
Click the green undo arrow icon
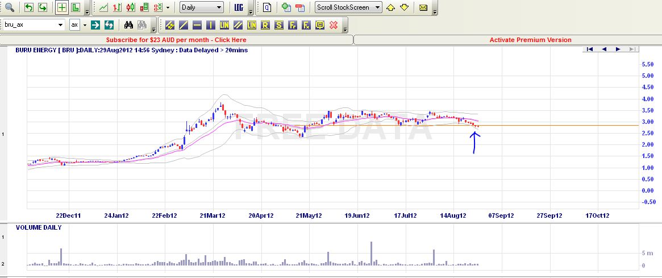[29, 7]
